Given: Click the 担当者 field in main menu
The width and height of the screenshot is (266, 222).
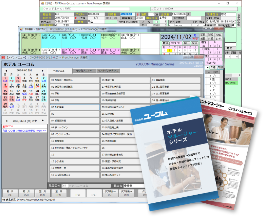Looking at the screenshot, I should coord(134,185).
